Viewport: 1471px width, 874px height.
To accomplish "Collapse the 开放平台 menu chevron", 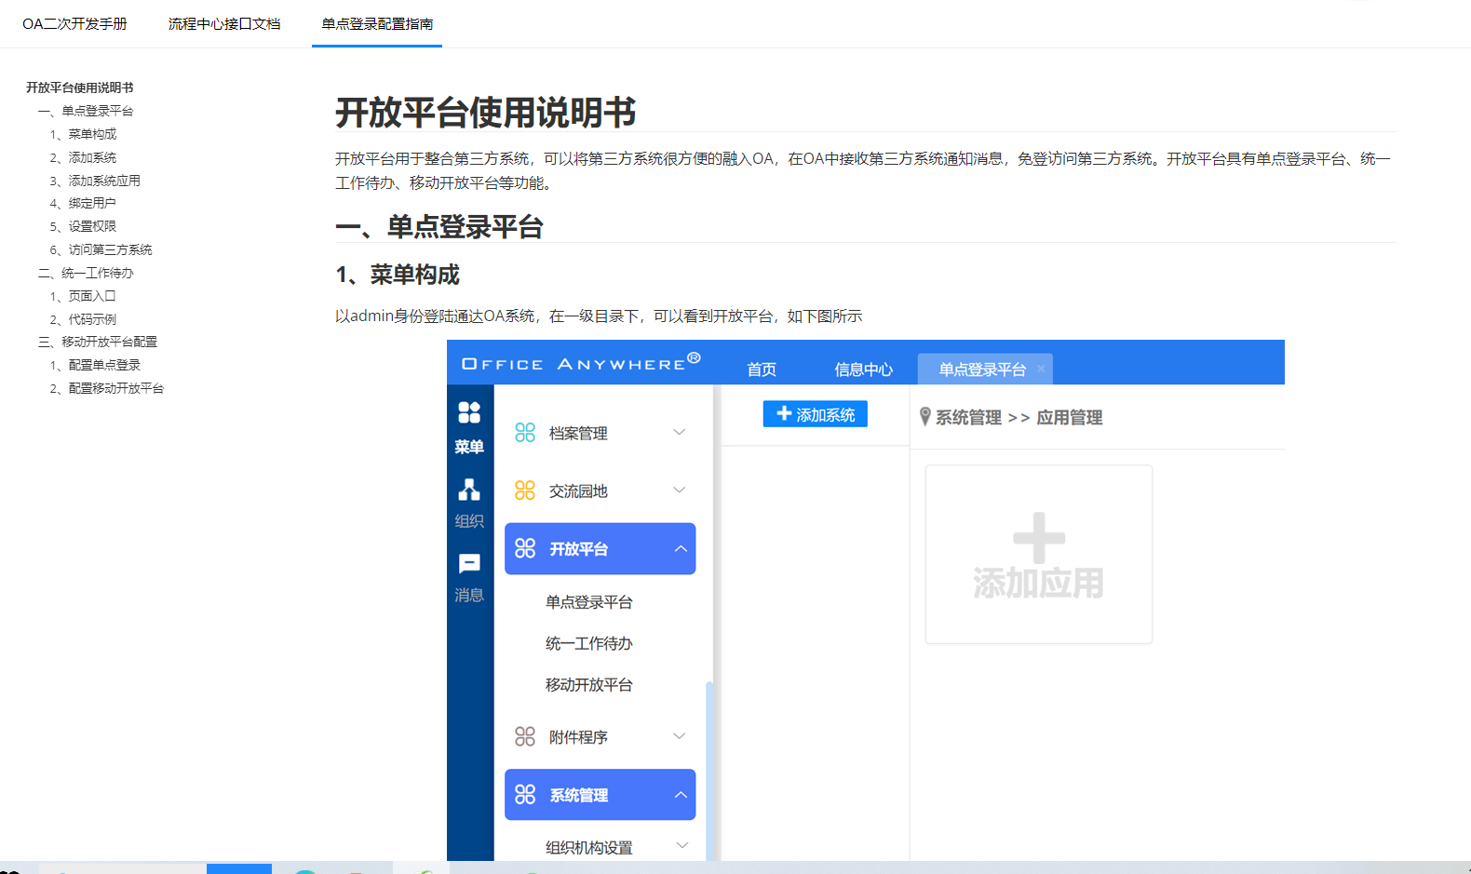I will tap(681, 549).
